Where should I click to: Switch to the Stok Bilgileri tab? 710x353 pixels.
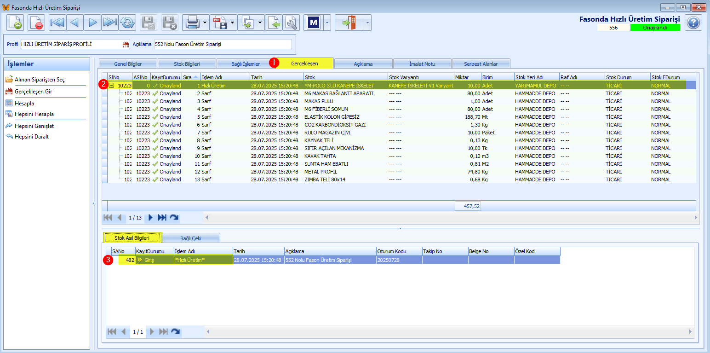click(x=187, y=64)
